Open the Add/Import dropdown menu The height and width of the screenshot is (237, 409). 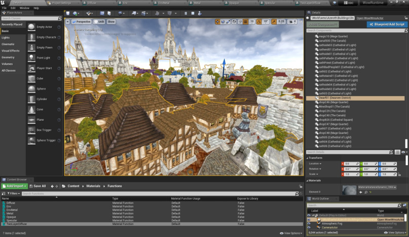coord(14,186)
